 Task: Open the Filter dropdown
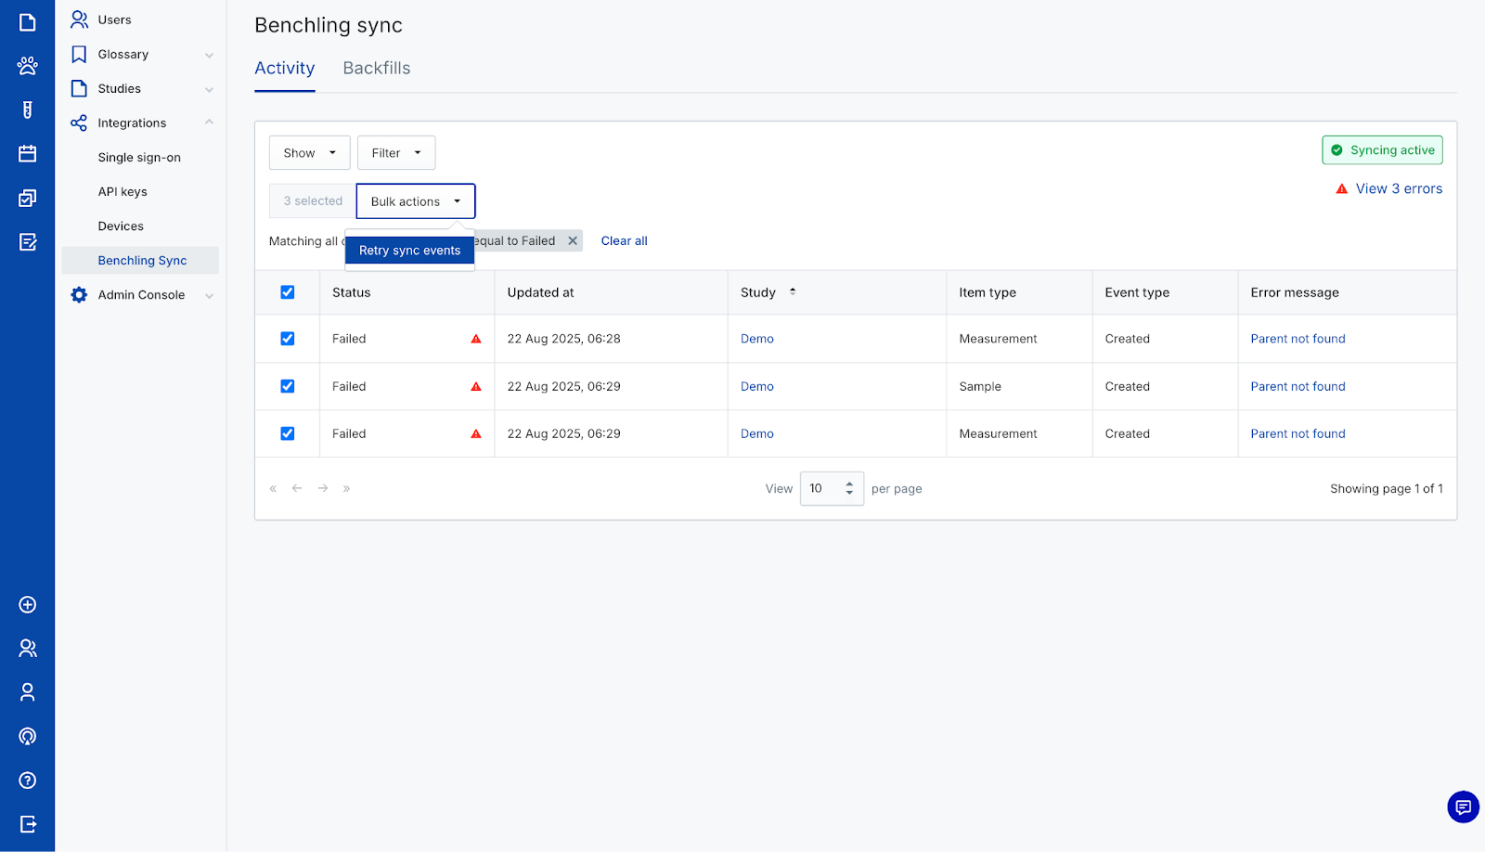pyautogui.click(x=396, y=153)
